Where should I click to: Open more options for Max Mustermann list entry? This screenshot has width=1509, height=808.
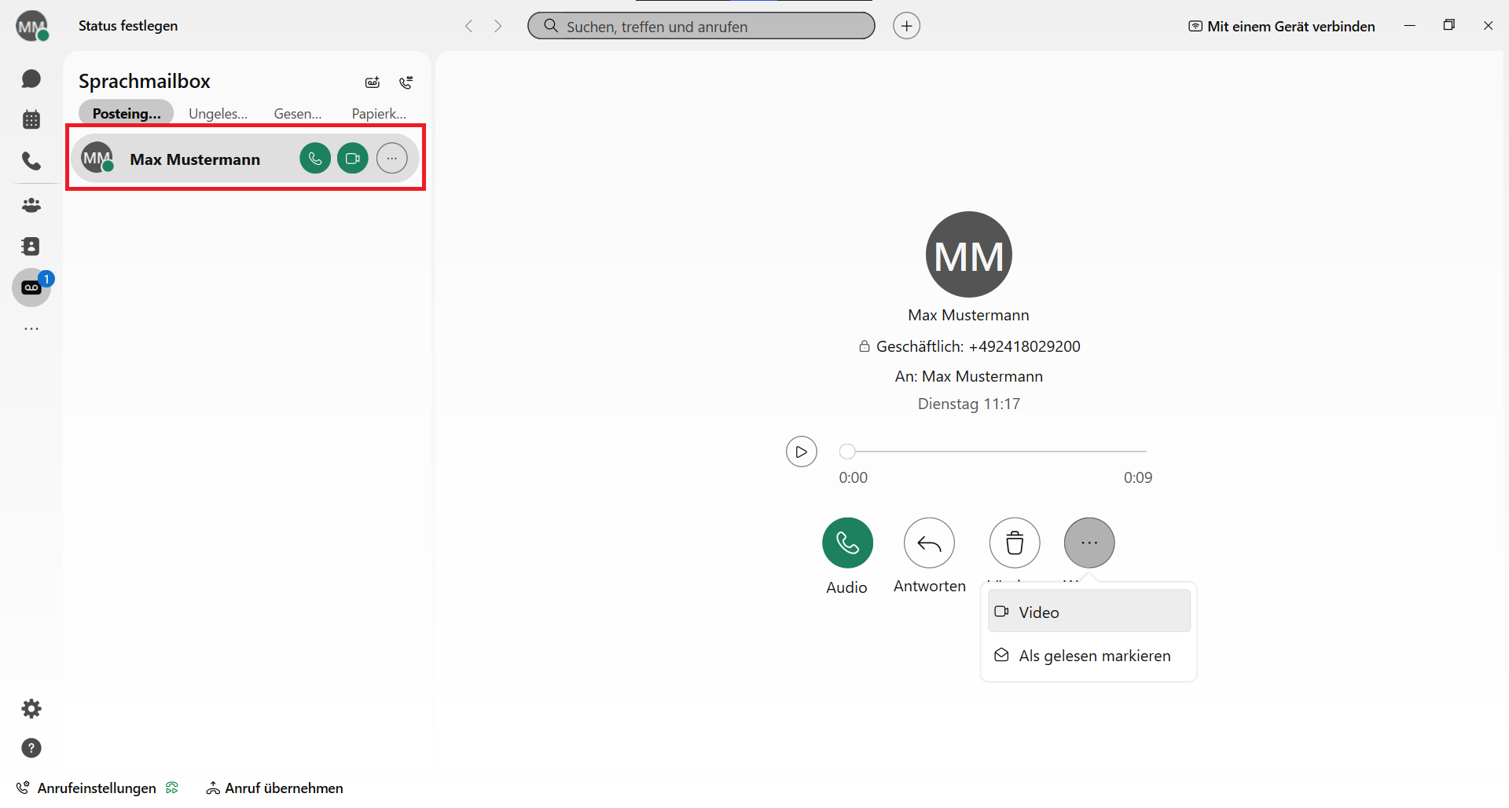pyautogui.click(x=391, y=159)
